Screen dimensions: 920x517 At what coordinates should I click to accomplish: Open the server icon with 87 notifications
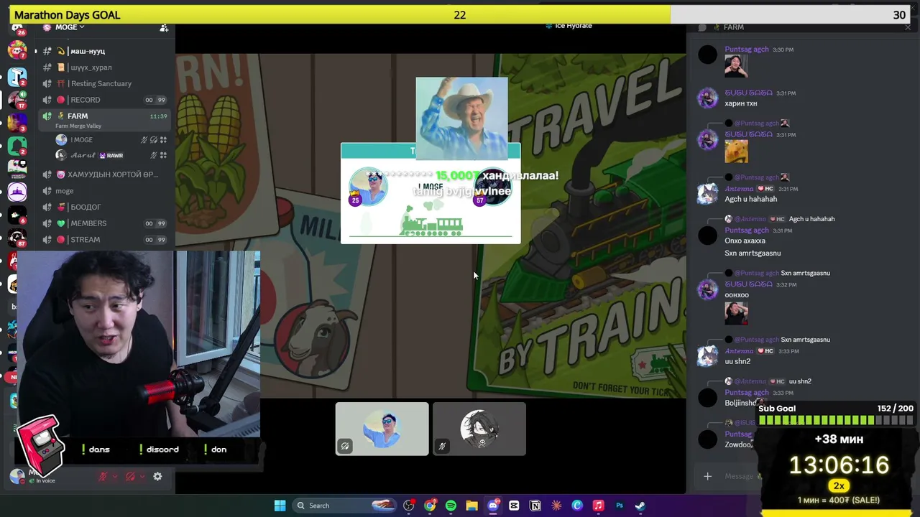point(17,238)
